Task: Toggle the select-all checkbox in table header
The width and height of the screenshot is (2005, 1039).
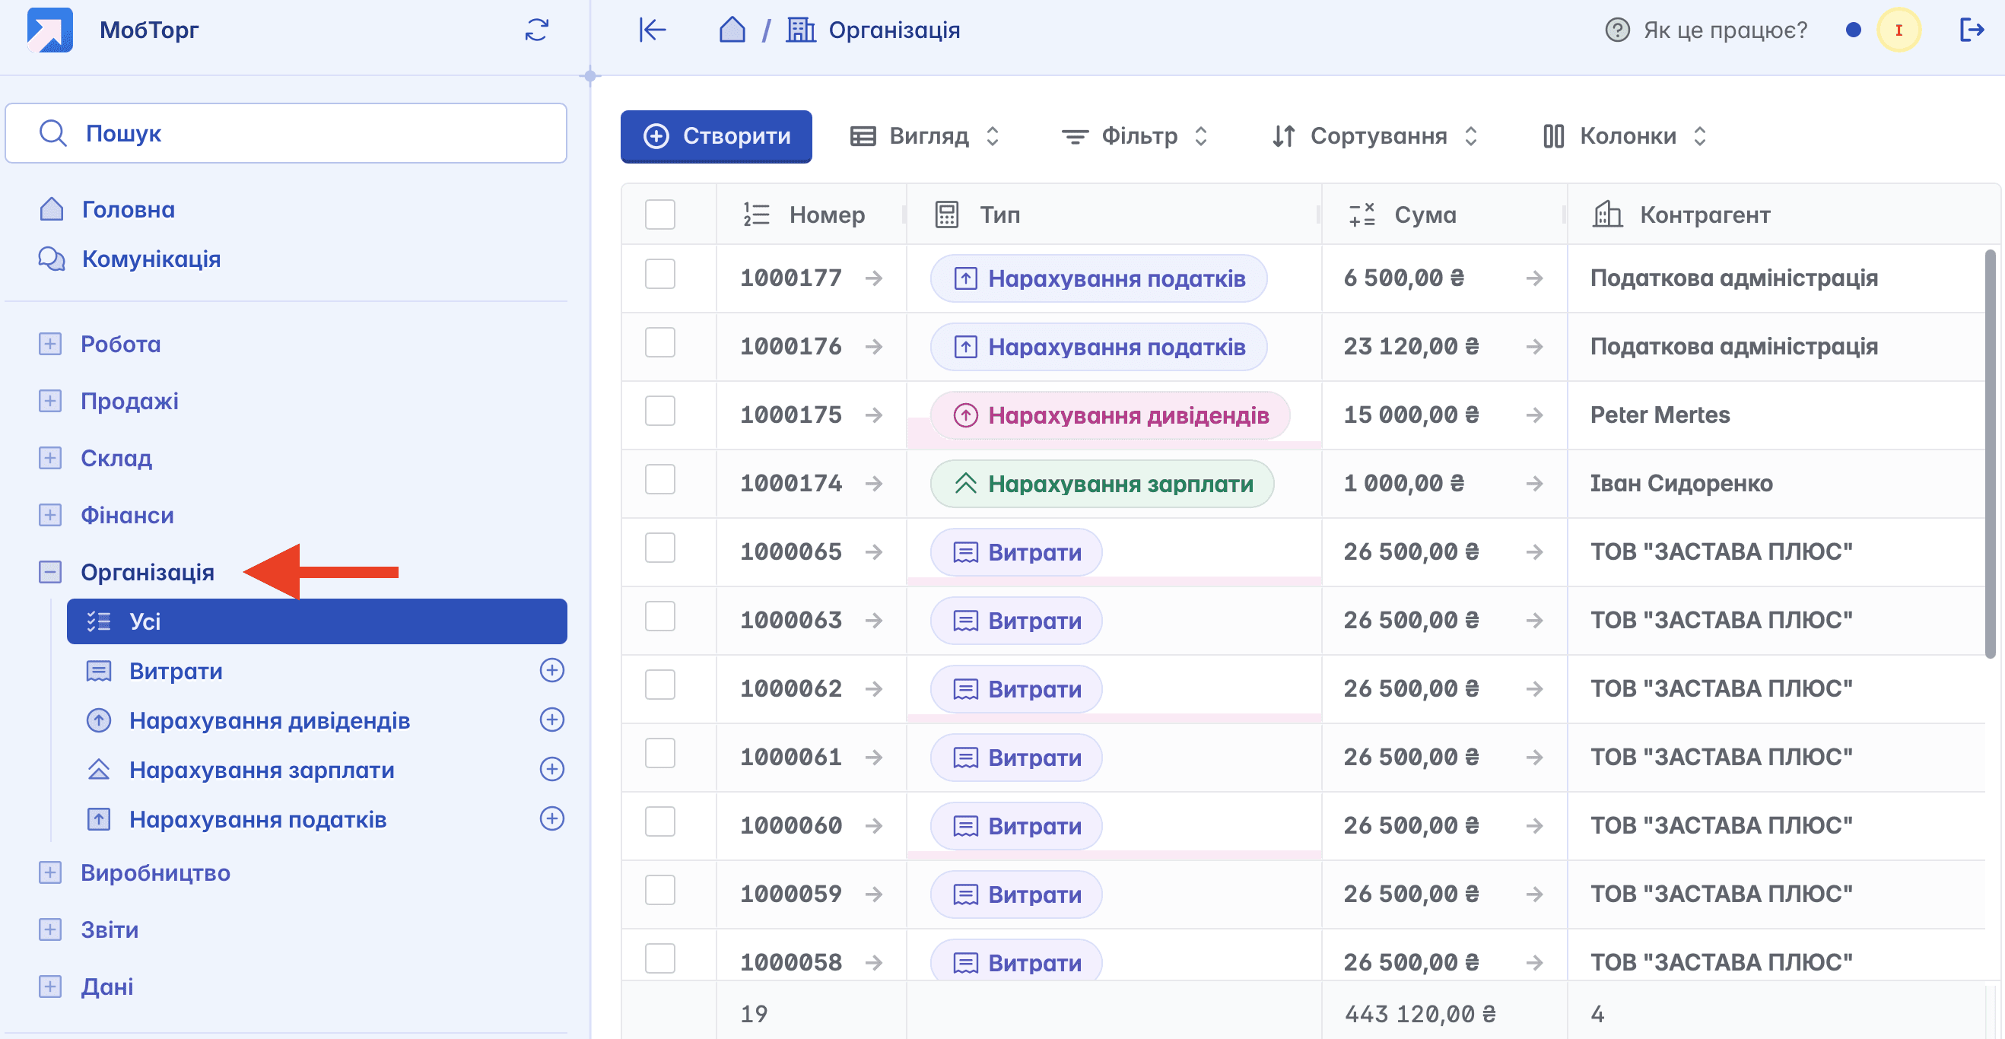Action: 660,214
